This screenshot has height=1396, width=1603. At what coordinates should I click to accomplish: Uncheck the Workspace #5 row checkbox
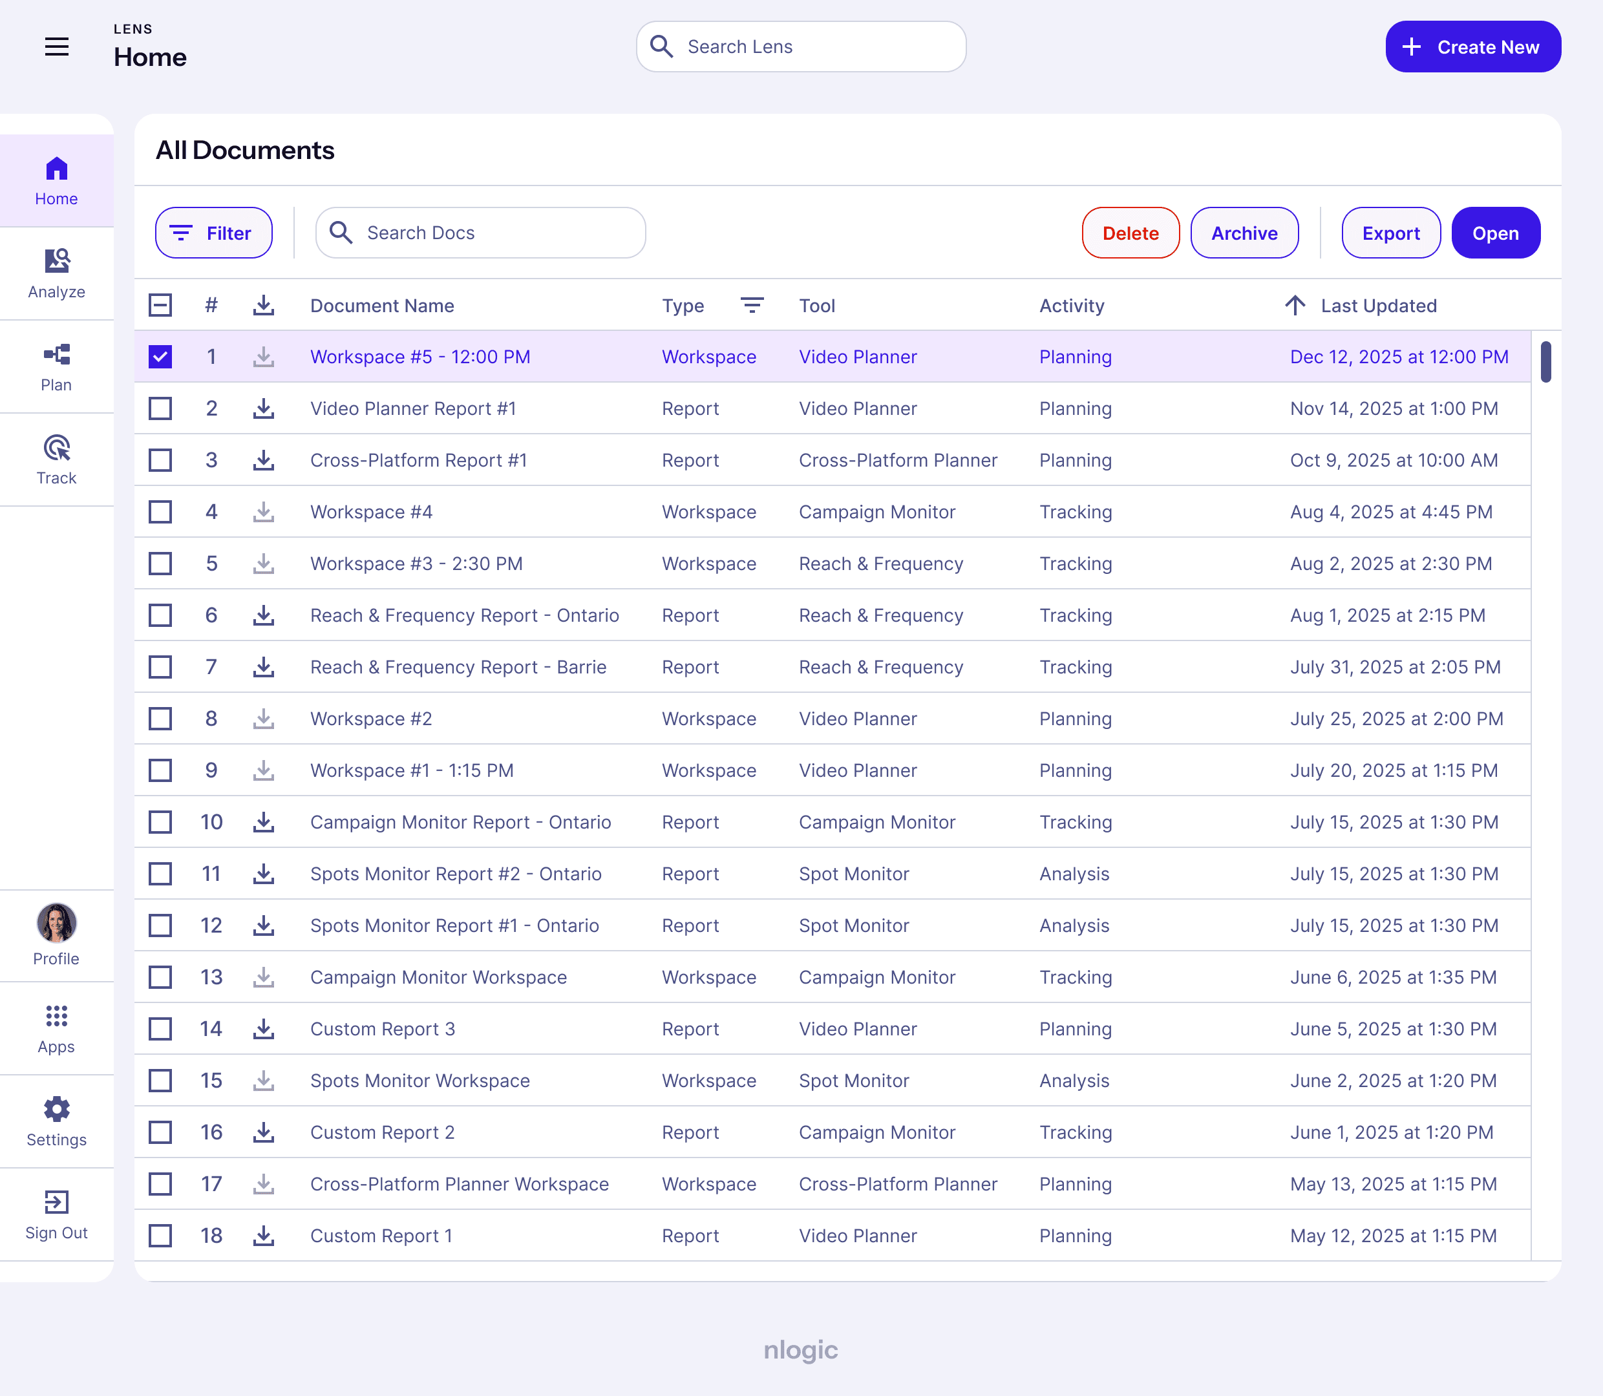coord(160,357)
